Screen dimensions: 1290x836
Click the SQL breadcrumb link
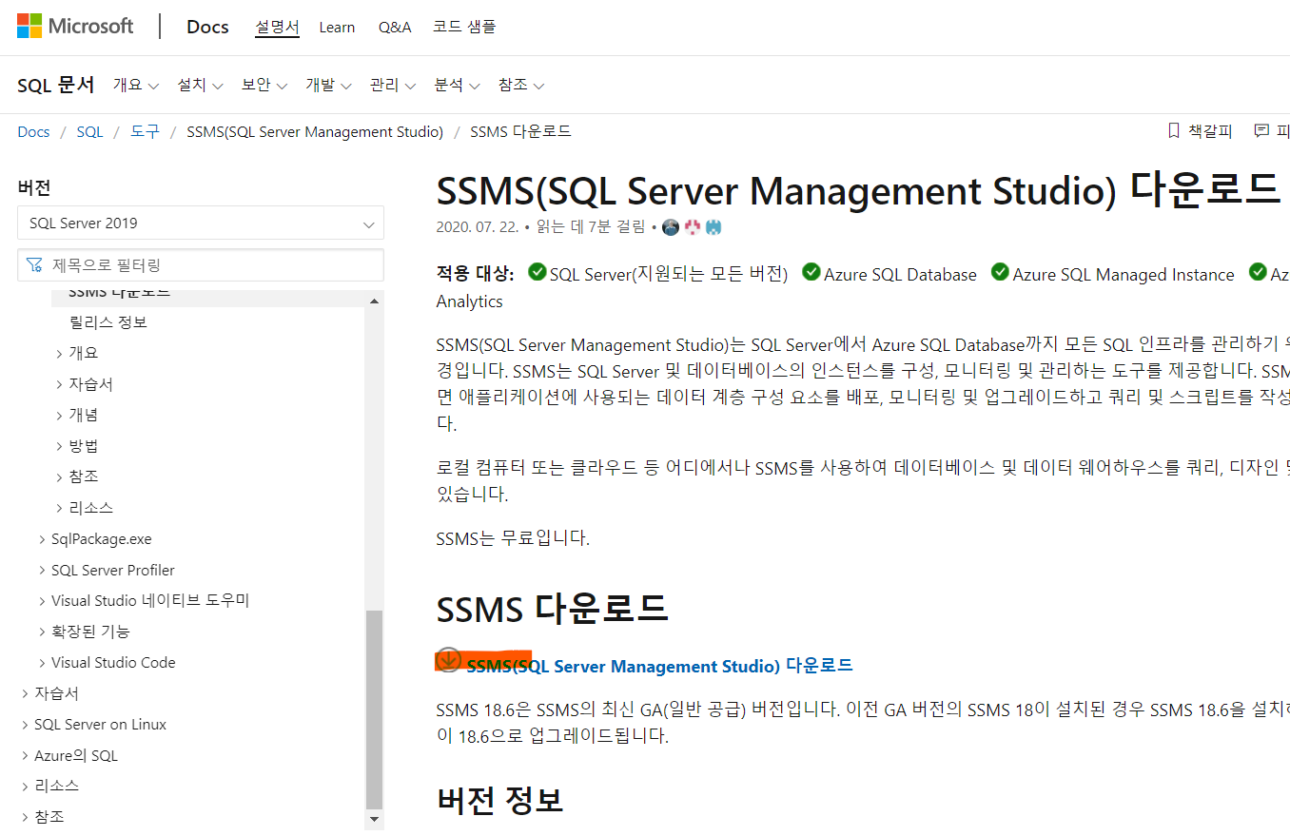(89, 131)
